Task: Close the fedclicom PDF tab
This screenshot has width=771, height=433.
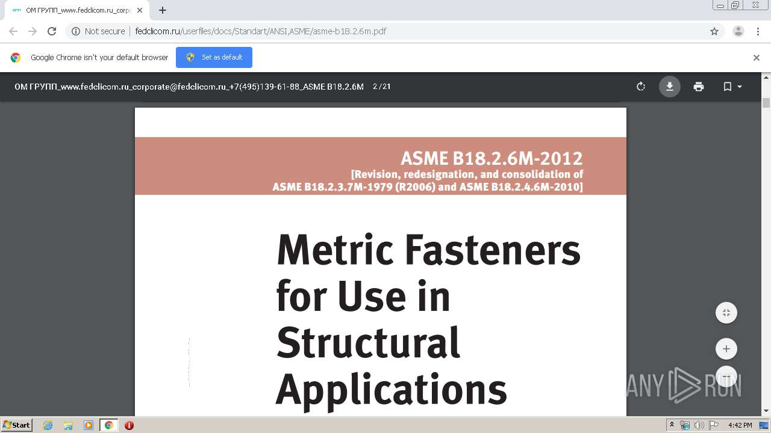Action: (140, 10)
